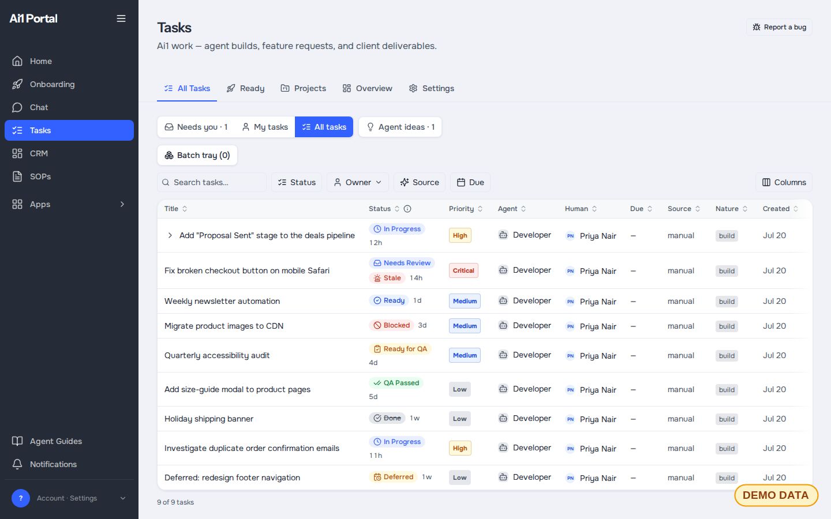Switch to the Ready tab
This screenshot has height=519, width=831.
pos(245,88)
